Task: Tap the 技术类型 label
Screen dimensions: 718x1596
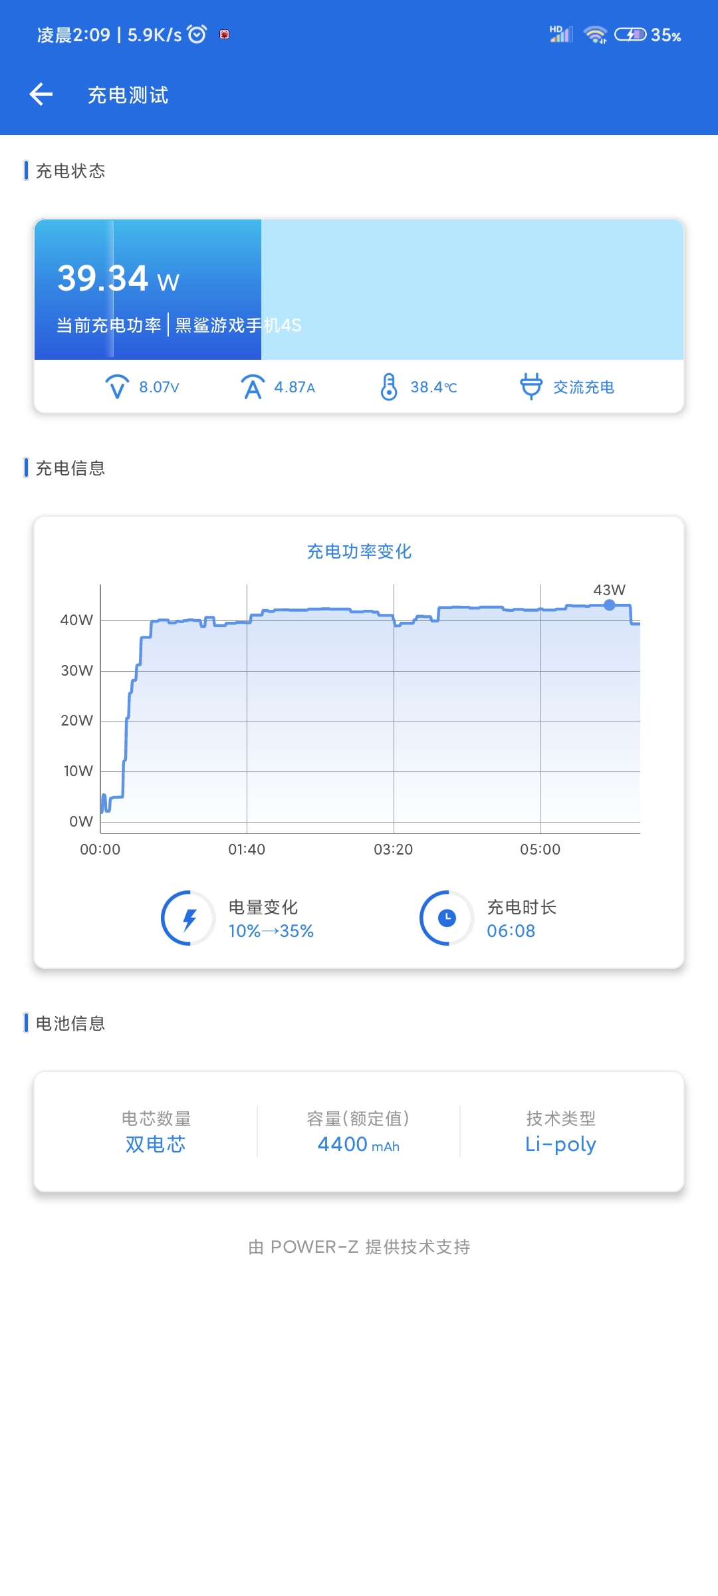Action: coord(561,1119)
